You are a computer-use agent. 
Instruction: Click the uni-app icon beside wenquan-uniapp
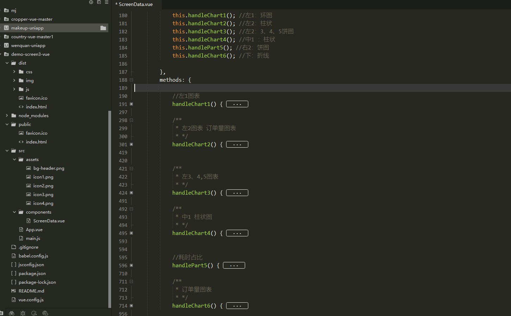(x=6, y=46)
